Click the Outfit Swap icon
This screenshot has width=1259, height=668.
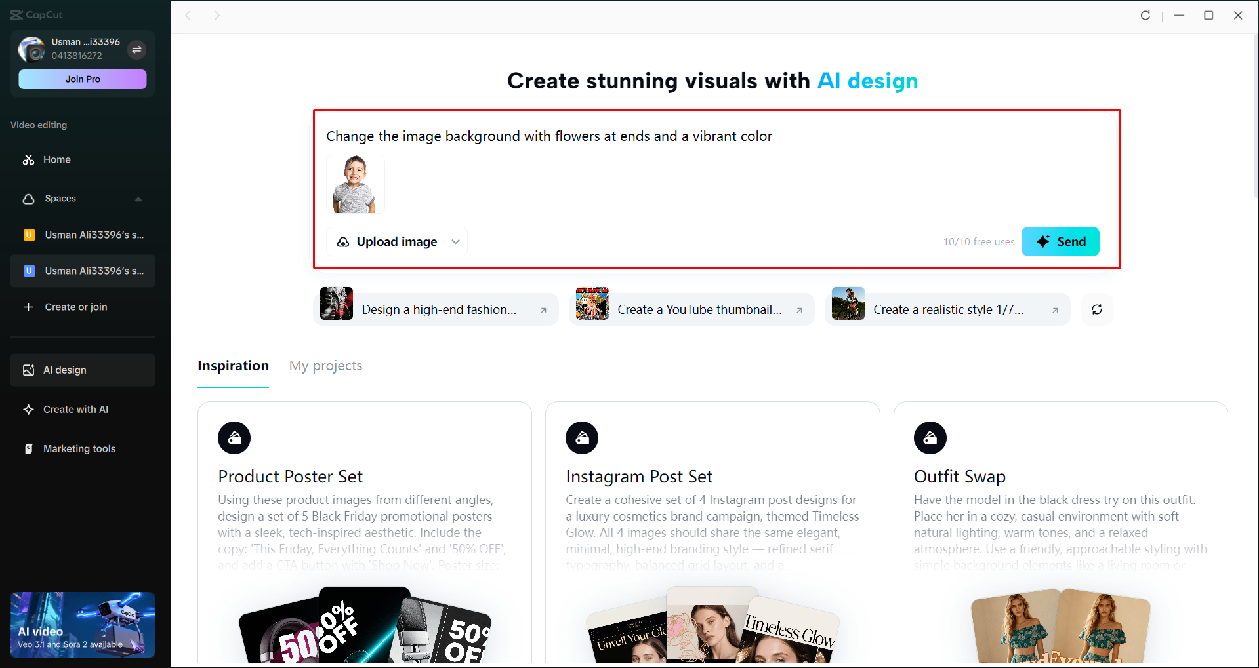click(x=930, y=438)
